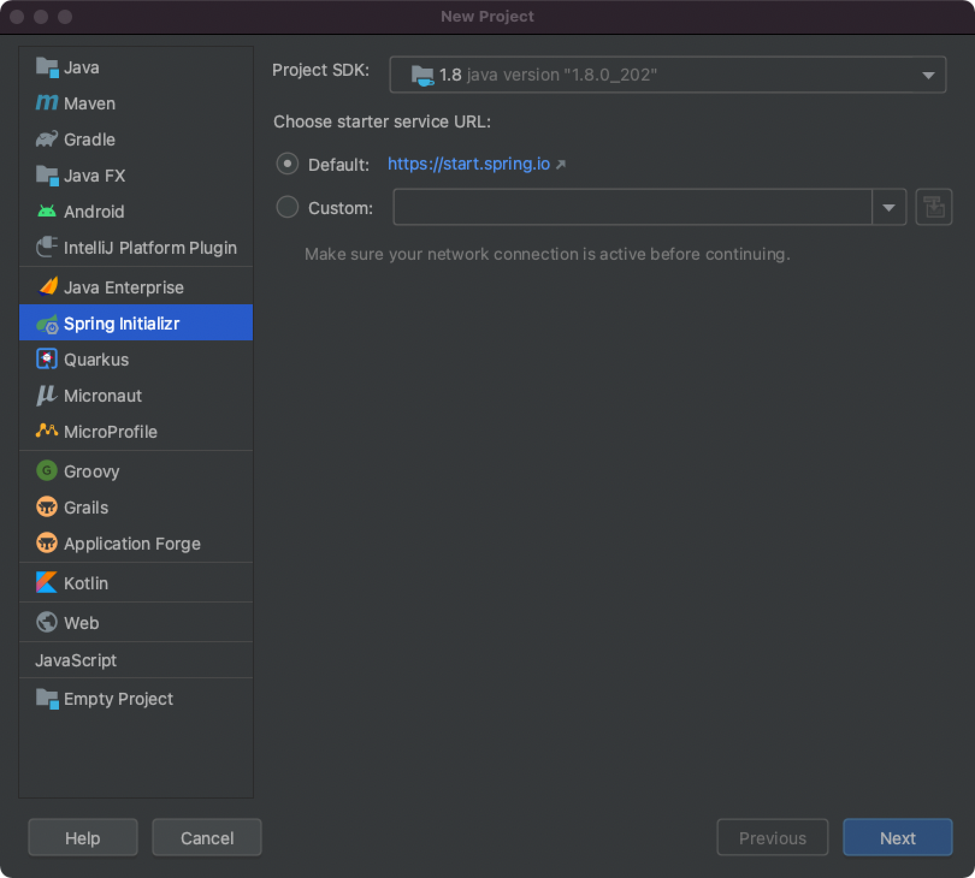
Task: Select Empty Project from the list
Action: pos(118,699)
